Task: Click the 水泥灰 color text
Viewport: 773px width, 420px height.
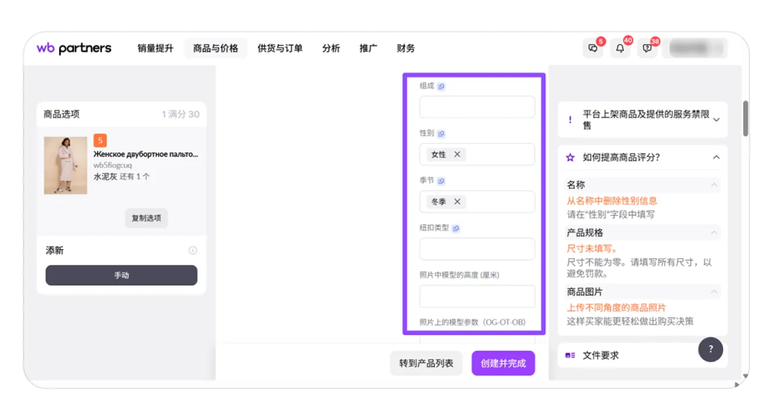Action: click(x=105, y=177)
